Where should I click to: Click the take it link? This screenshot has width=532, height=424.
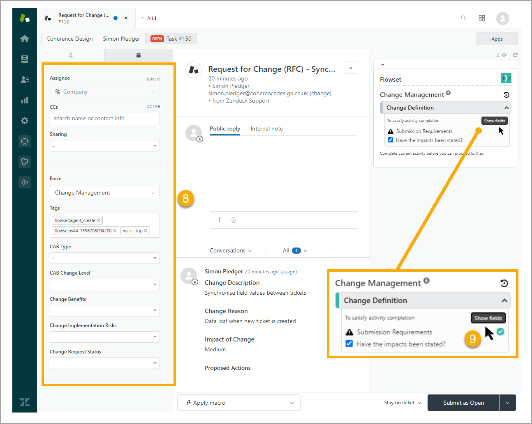153,79
